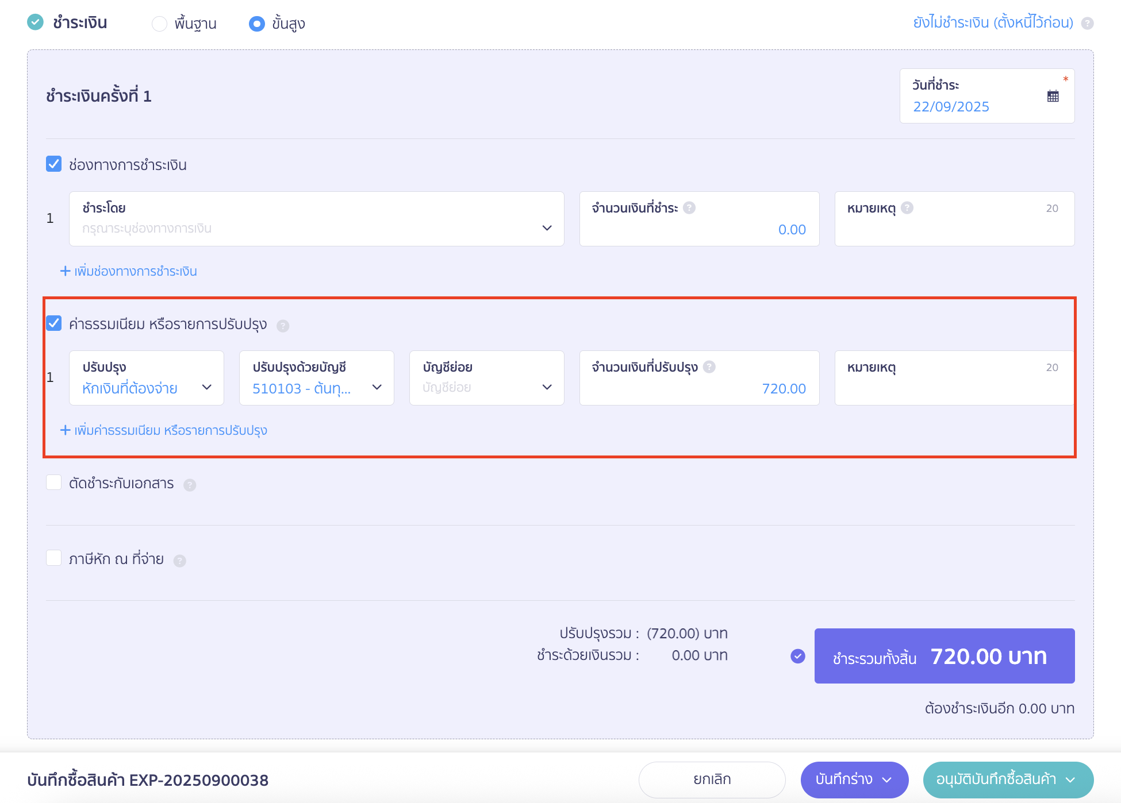This screenshot has width=1121, height=803.
Task: Click help icon beside จำนวนเงินที่ปรับปรุง
Action: pyautogui.click(x=709, y=367)
